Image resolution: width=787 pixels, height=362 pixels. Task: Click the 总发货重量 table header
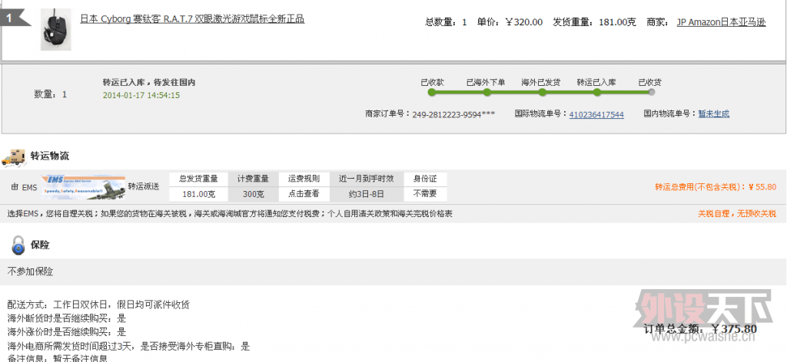pyautogui.click(x=198, y=179)
